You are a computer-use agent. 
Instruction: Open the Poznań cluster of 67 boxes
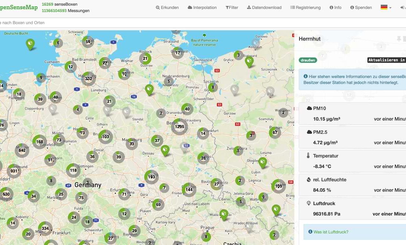tap(275, 132)
